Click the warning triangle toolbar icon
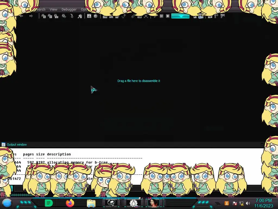Viewport: 278px width, 209px height. pos(89,16)
